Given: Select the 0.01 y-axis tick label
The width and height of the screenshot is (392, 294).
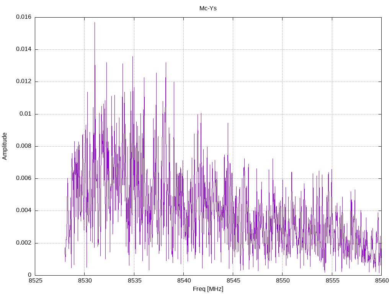Looking at the screenshot, I should click(x=26, y=114).
